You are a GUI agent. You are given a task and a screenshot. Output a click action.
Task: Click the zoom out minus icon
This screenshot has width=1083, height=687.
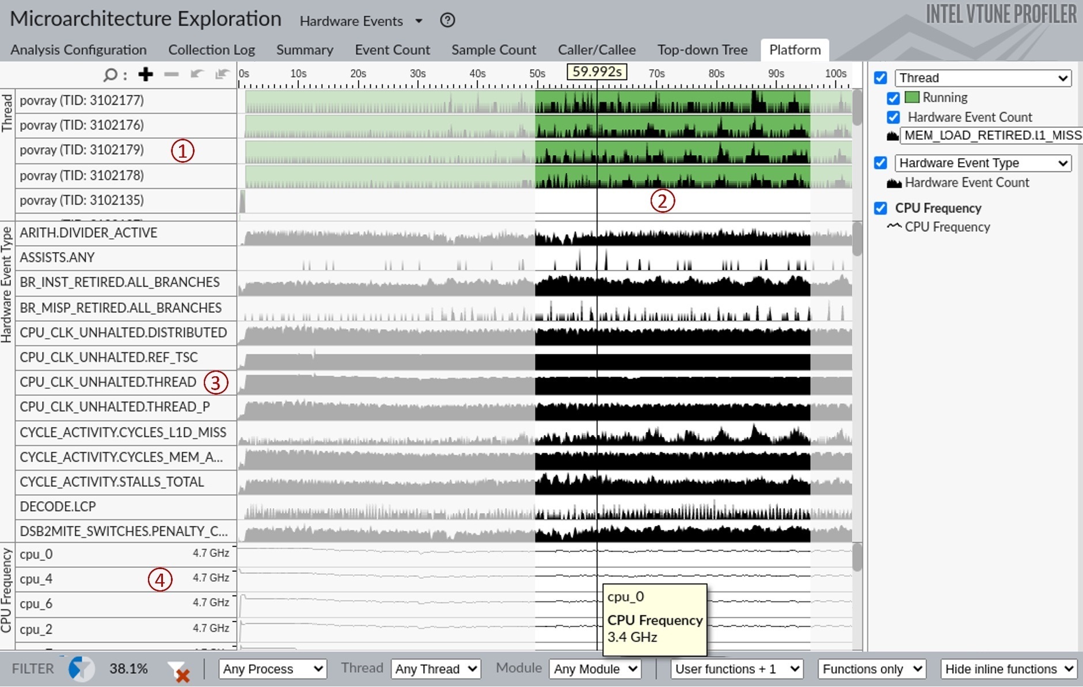(x=172, y=74)
